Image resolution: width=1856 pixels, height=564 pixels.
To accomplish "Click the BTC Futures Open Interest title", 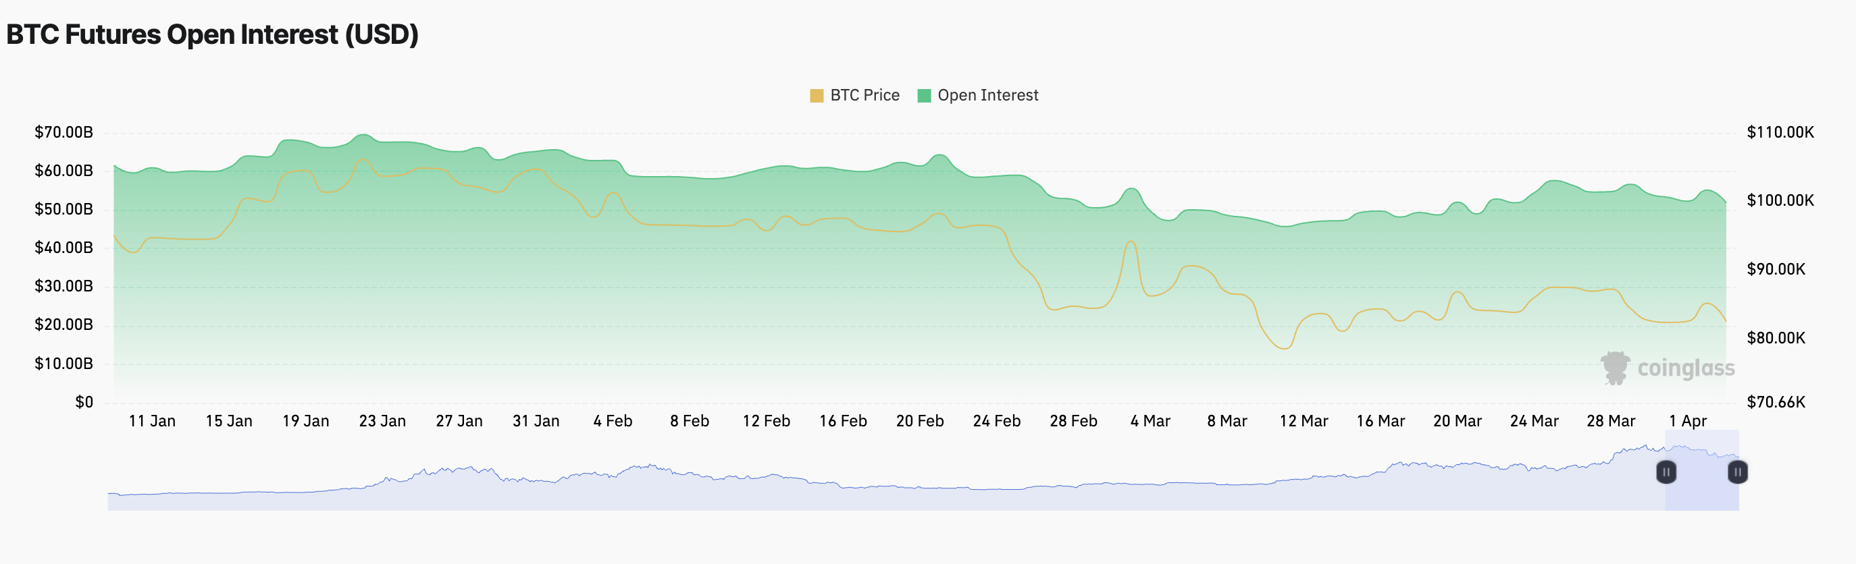I will pos(213,34).
